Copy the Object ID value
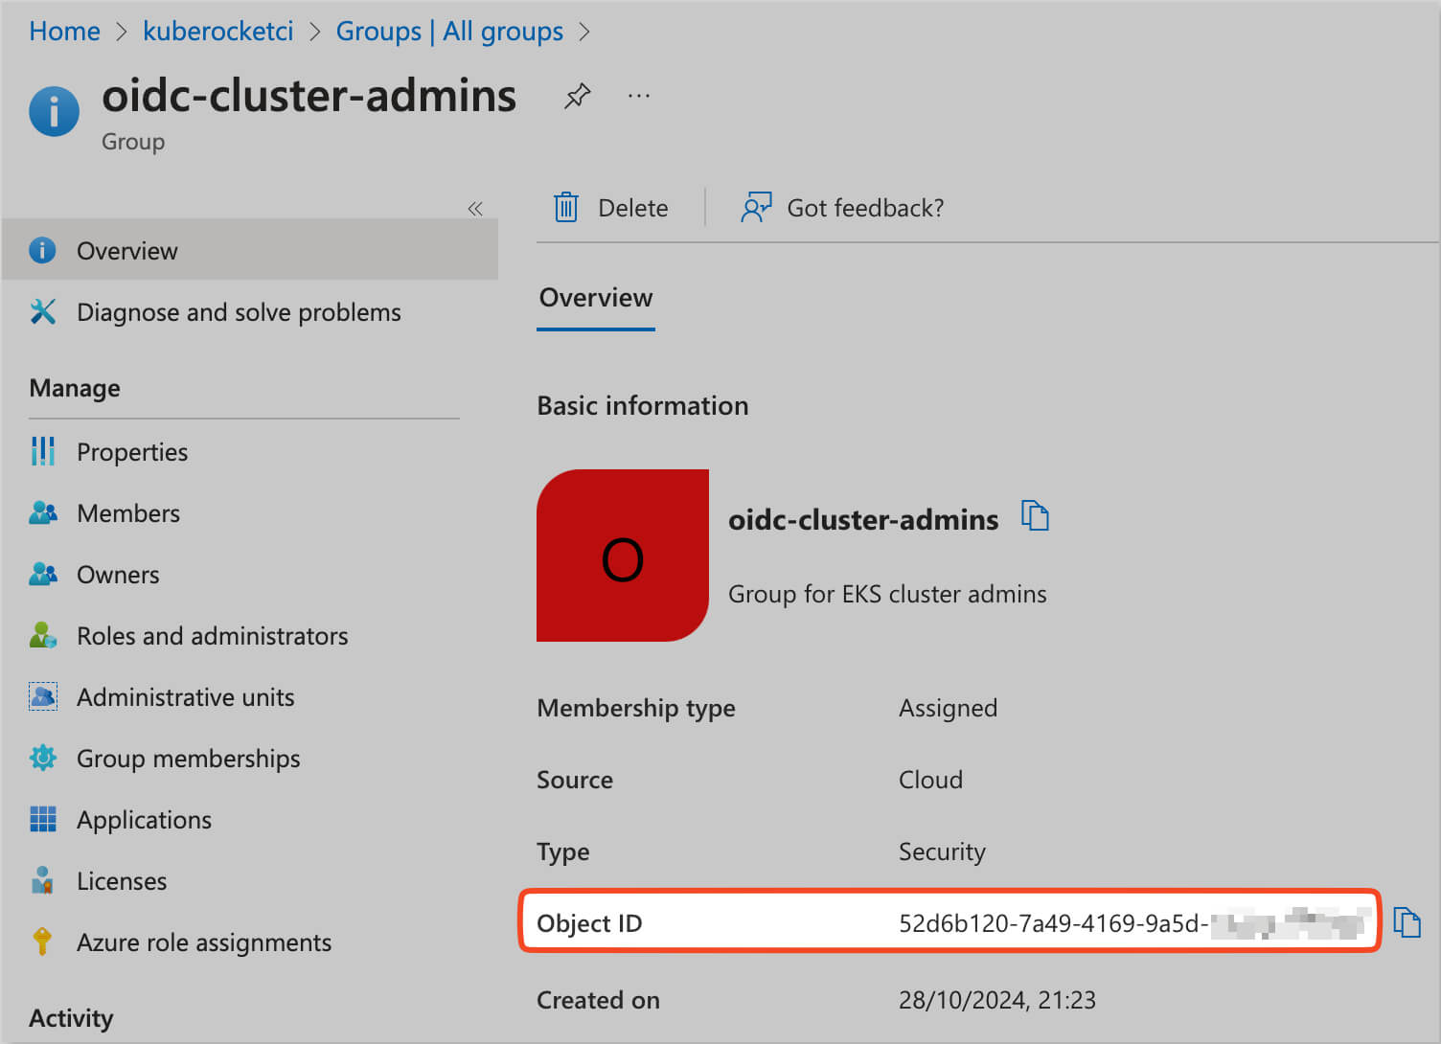This screenshot has width=1441, height=1044. coord(1407,922)
